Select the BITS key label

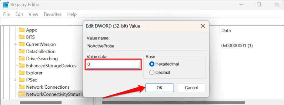pos(30,37)
